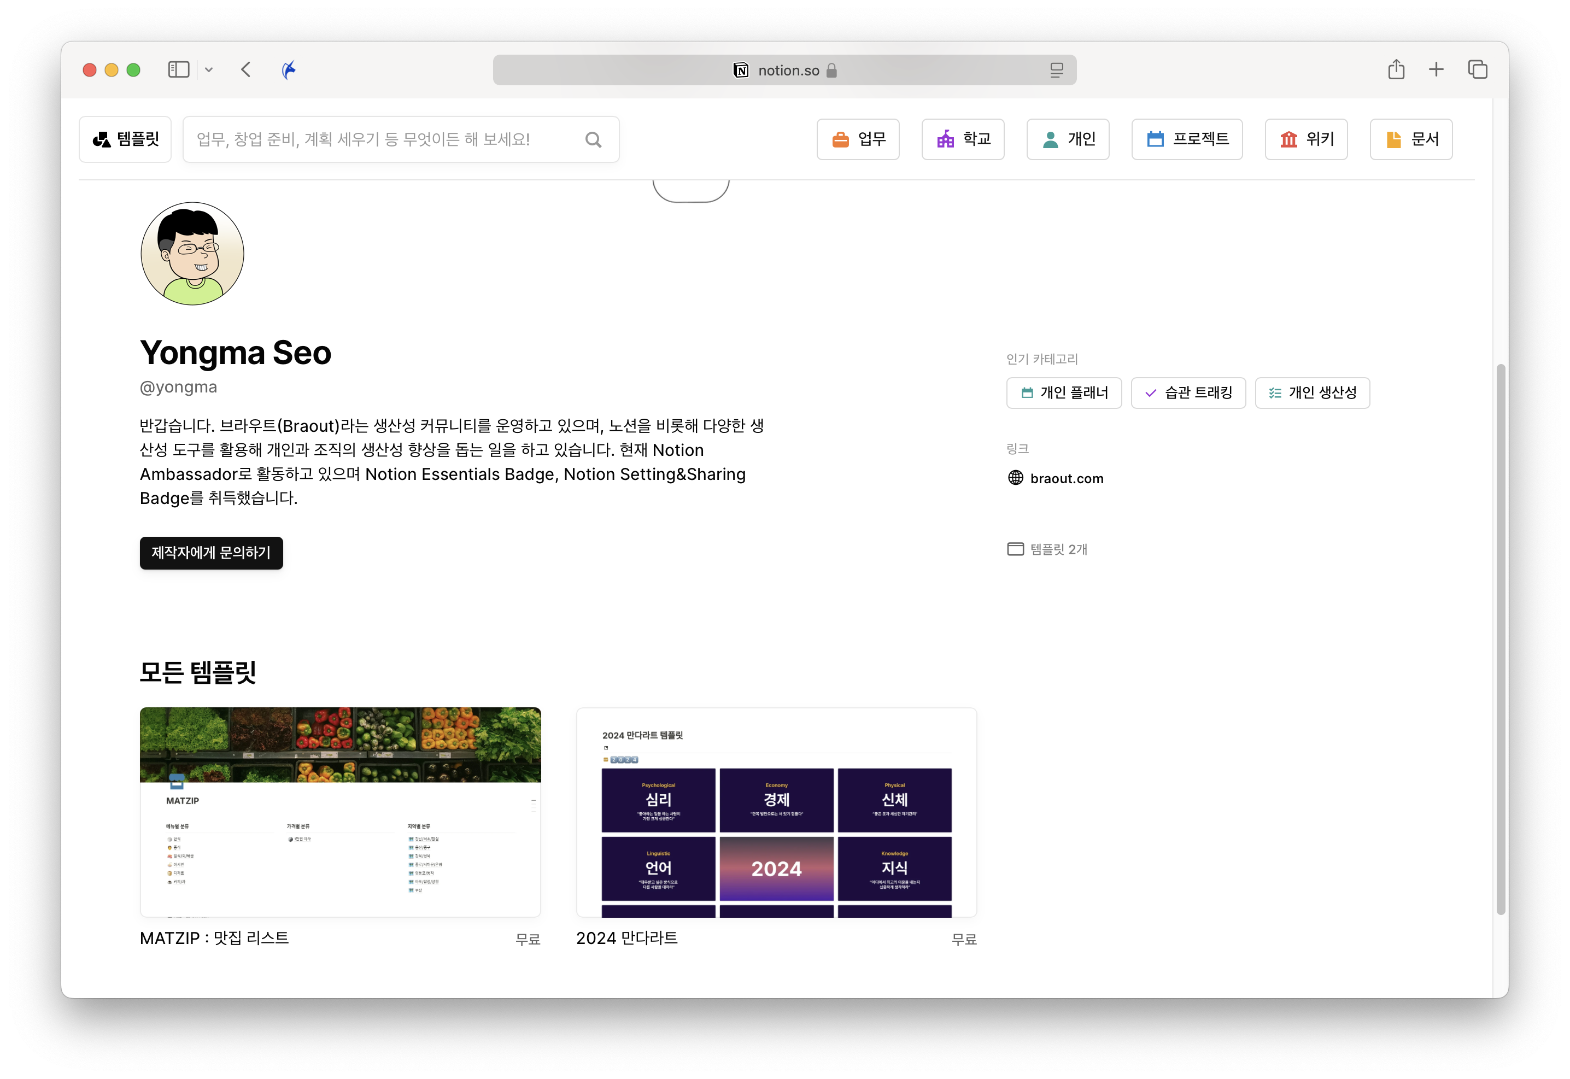Image resolution: width=1570 pixels, height=1079 pixels.
Task: Click the blue bird extension icon
Action: click(289, 69)
